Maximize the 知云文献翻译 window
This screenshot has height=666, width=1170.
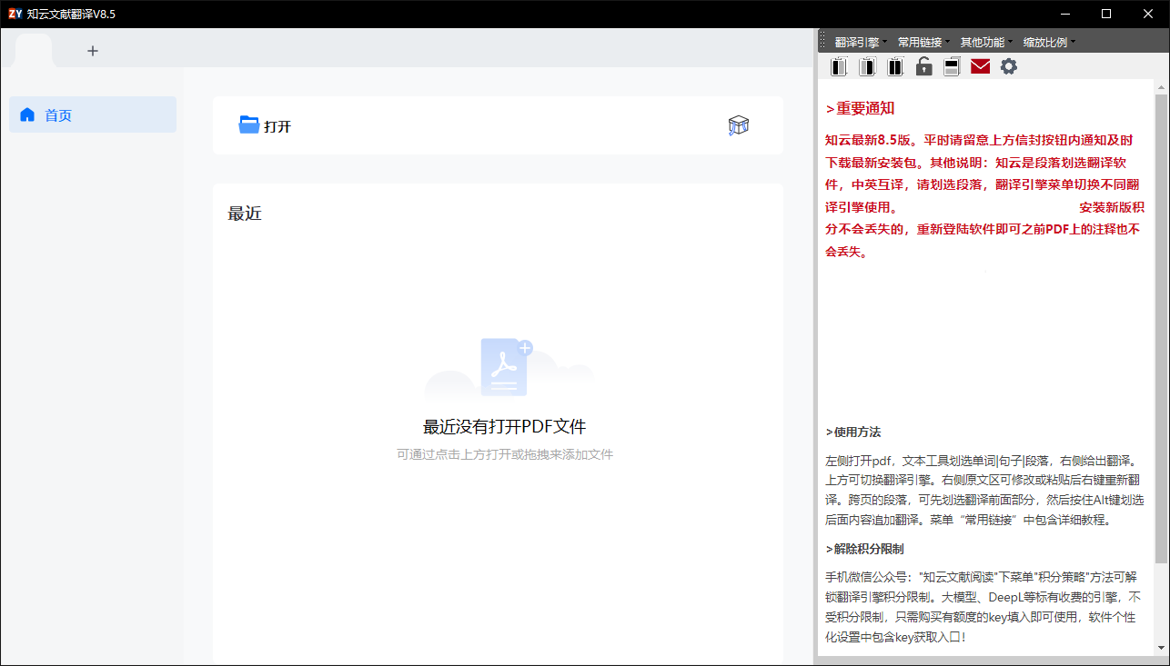[1106, 14]
